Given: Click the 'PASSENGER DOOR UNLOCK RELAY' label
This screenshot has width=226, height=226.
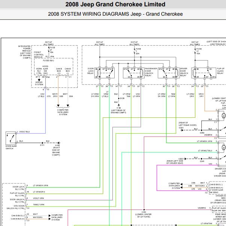Looking at the screenshot, I should (151, 72).
